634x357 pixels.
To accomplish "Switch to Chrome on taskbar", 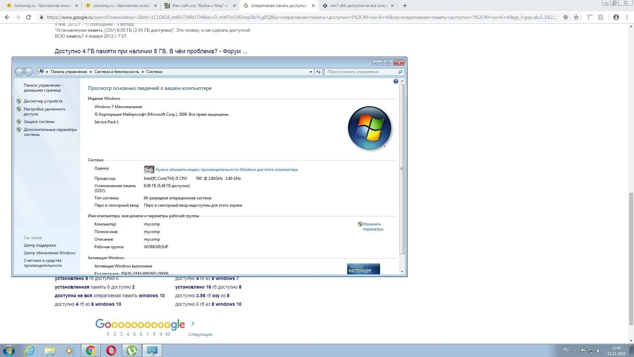I will 90,350.
